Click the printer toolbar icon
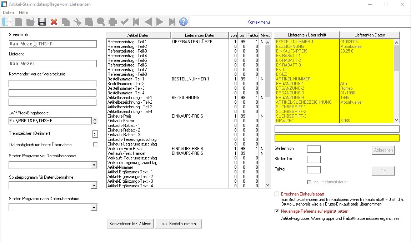 point(113,22)
